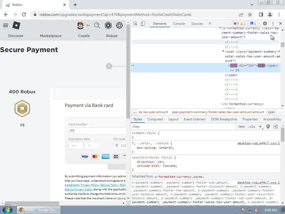Click the Marketplace navigation link
This screenshot has width=285, height=214.
coord(51,36)
